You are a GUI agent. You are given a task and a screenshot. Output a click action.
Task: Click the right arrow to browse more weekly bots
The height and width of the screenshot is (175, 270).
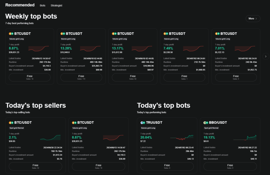pyautogui.click(x=266, y=56)
